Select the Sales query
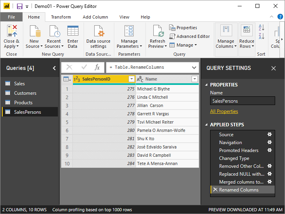This screenshot has width=285, height=214. [x=30, y=84]
